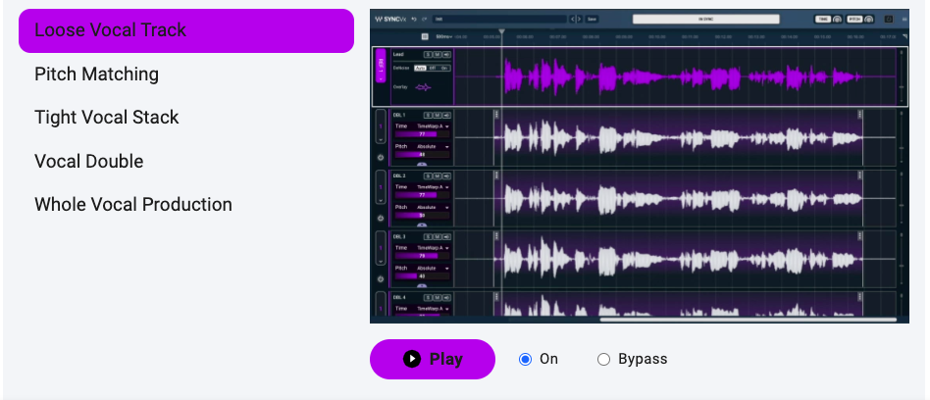This screenshot has width=930, height=400.
Task: Open DBL 2 Pitch Absolute dropdown
Action: 433,207
